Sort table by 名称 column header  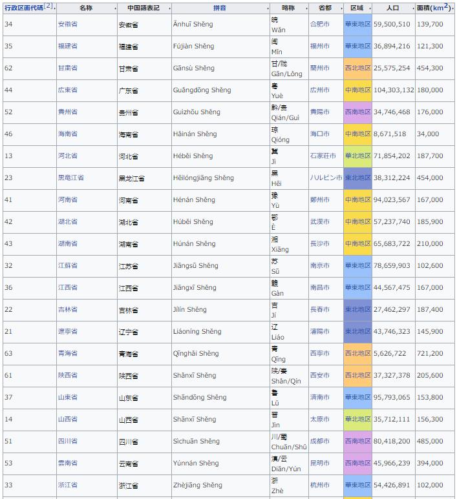(x=86, y=8)
